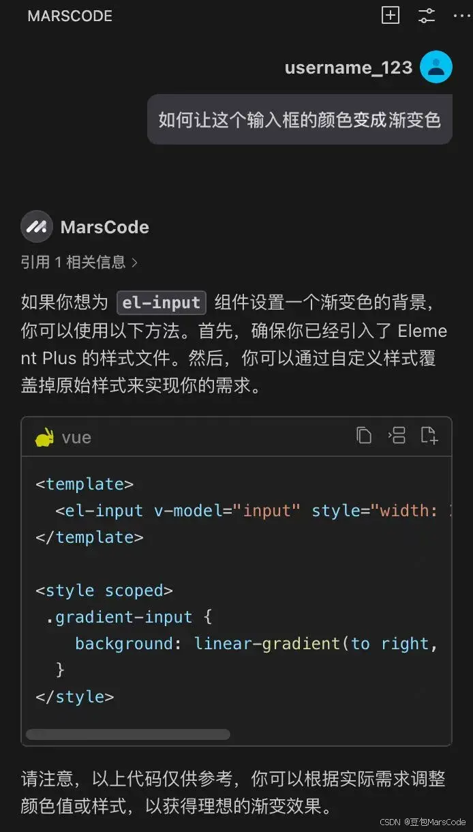The image size is (473, 832).
Task: Click the username_123 profile avatar
Action: pyautogui.click(x=436, y=67)
